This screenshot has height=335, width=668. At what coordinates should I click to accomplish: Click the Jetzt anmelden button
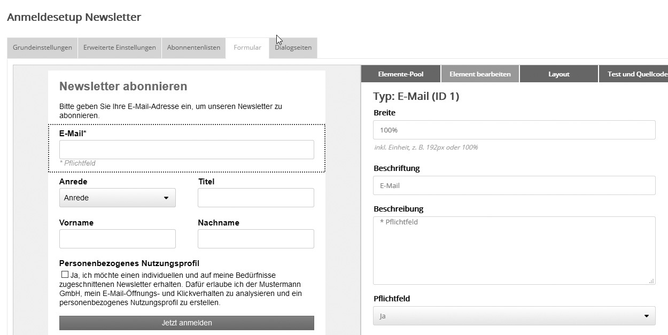(187, 323)
